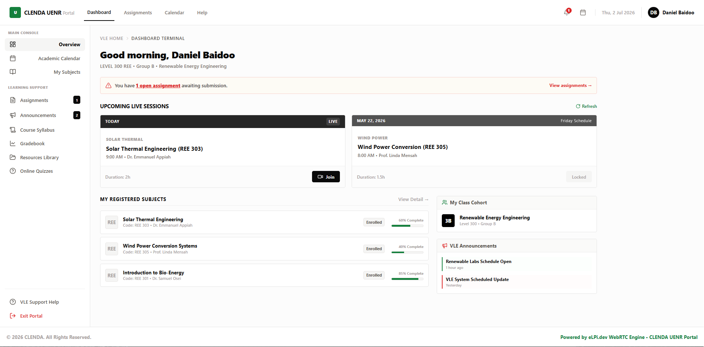704x347 pixels.
Task: Click the VLE HOME breadcrumb
Action: pos(112,38)
